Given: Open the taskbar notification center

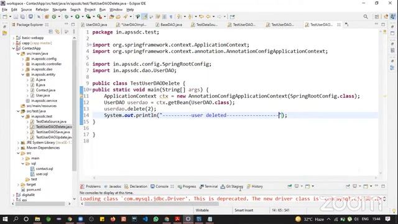Looking at the screenshot, I should click(x=388, y=219).
